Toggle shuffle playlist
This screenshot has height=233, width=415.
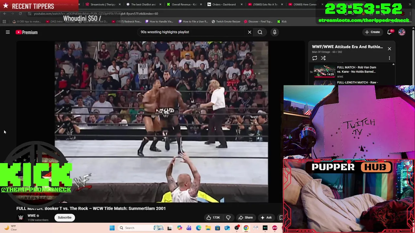(323, 58)
